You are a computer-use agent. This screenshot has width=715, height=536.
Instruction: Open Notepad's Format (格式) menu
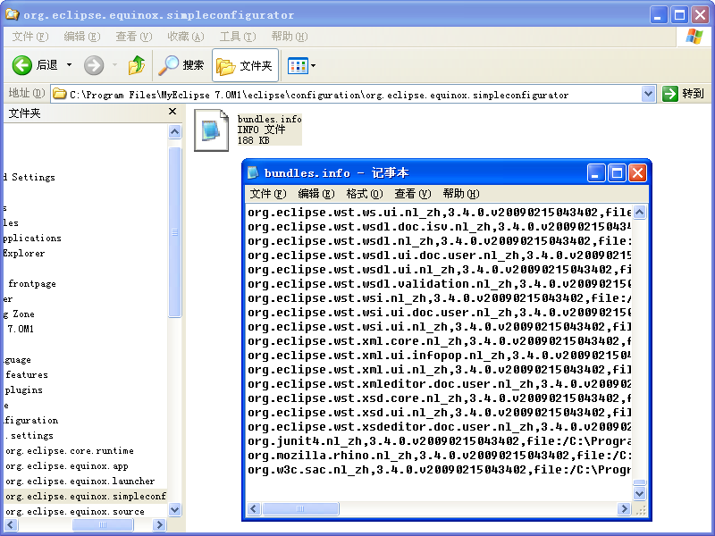[364, 194]
